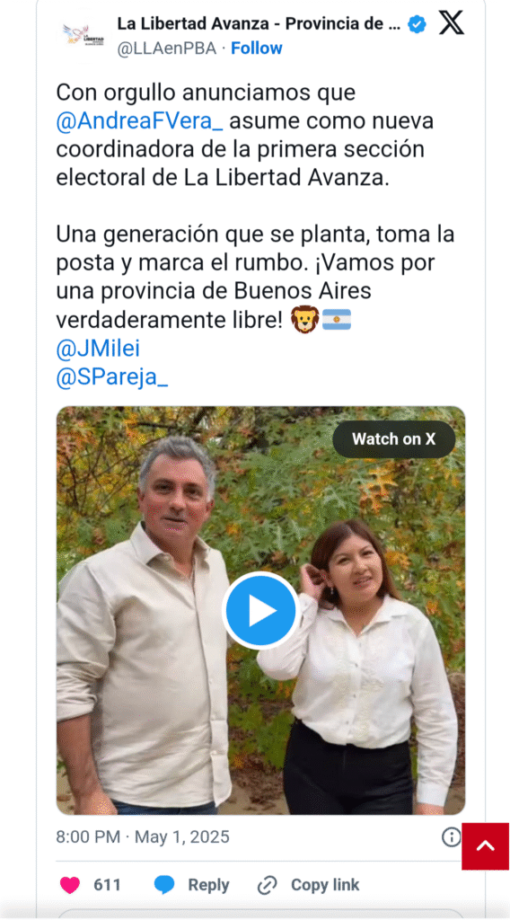Follow the @LLAenPBA account
This screenshot has height=920, width=510.
[256, 49]
